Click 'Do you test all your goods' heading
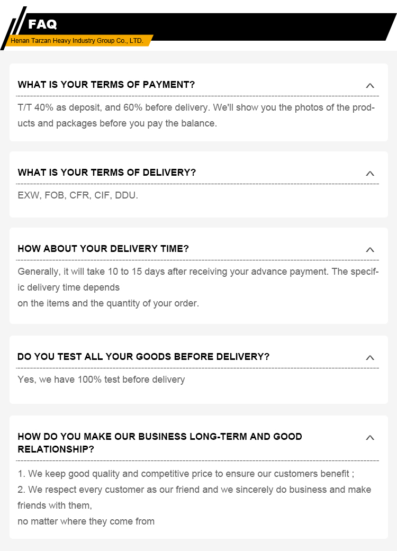Image resolution: width=397 pixels, height=551 pixels. pos(143,357)
